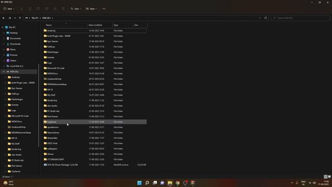Click the Share icon in toolbar
The height and width of the screenshot is (187, 332).
coord(55,9)
